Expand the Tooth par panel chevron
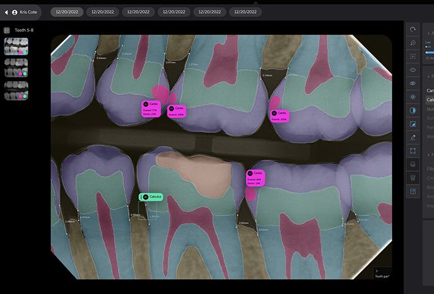 click(377, 271)
